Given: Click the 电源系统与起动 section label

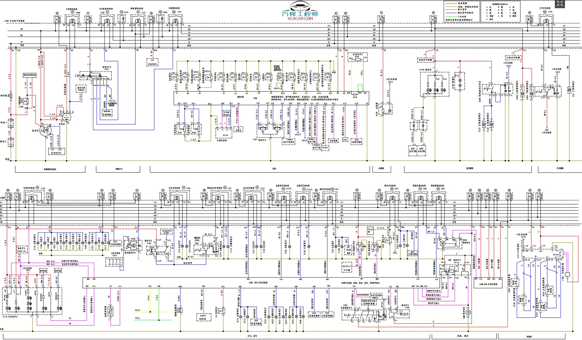Looking at the screenshot, I should (x=50, y=169).
